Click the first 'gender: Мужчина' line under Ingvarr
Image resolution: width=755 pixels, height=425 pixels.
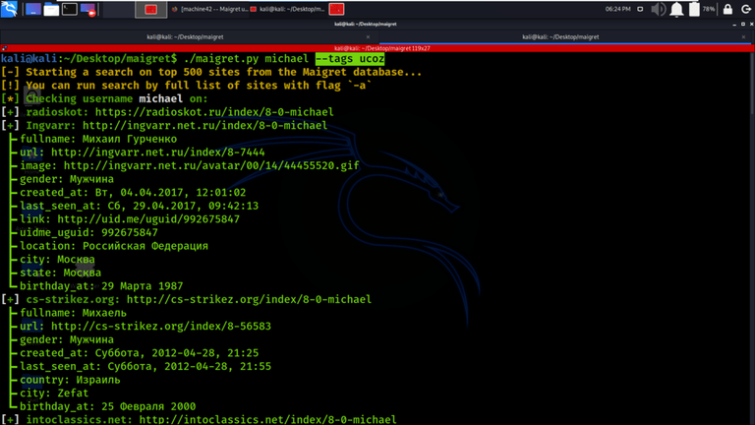point(67,179)
